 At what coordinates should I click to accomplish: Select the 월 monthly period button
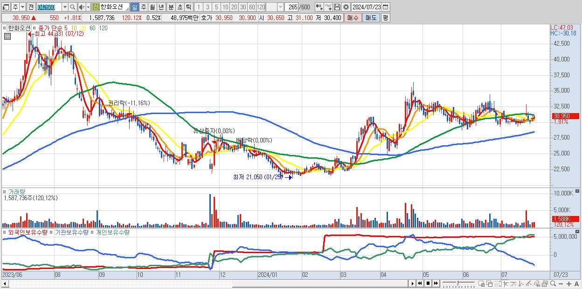coord(152,7)
